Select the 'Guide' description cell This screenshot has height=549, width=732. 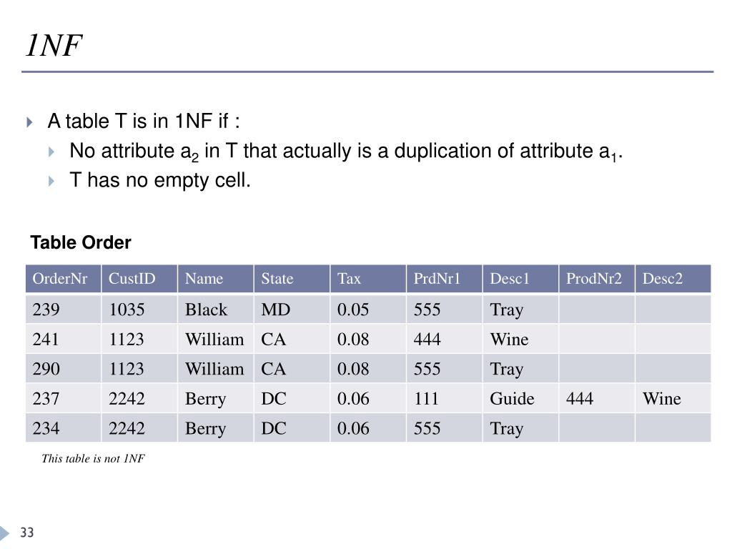520,398
